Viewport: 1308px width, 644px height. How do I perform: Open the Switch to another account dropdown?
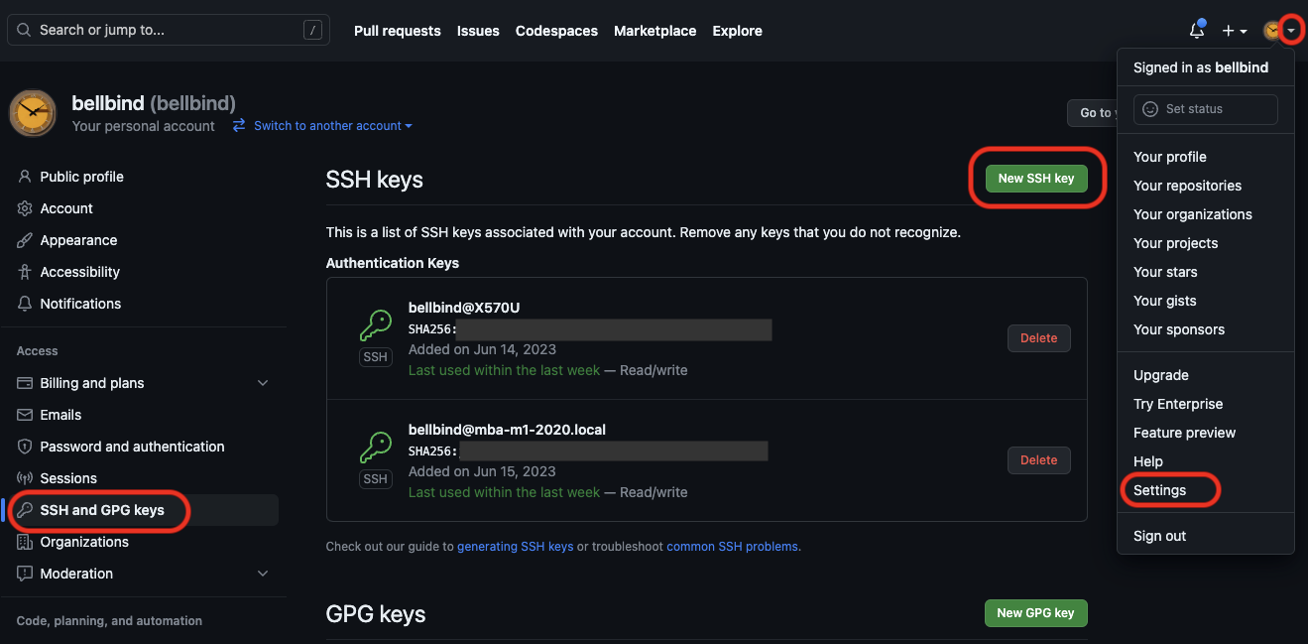[322, 126]
